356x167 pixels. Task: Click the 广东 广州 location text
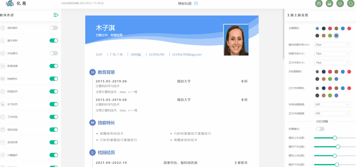pos(116,55)
